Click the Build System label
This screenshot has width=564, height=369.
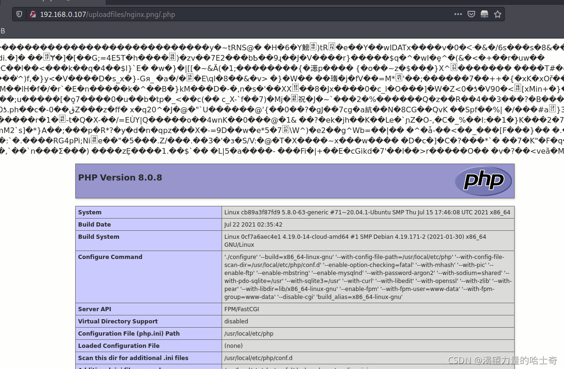tap(99, 237)
